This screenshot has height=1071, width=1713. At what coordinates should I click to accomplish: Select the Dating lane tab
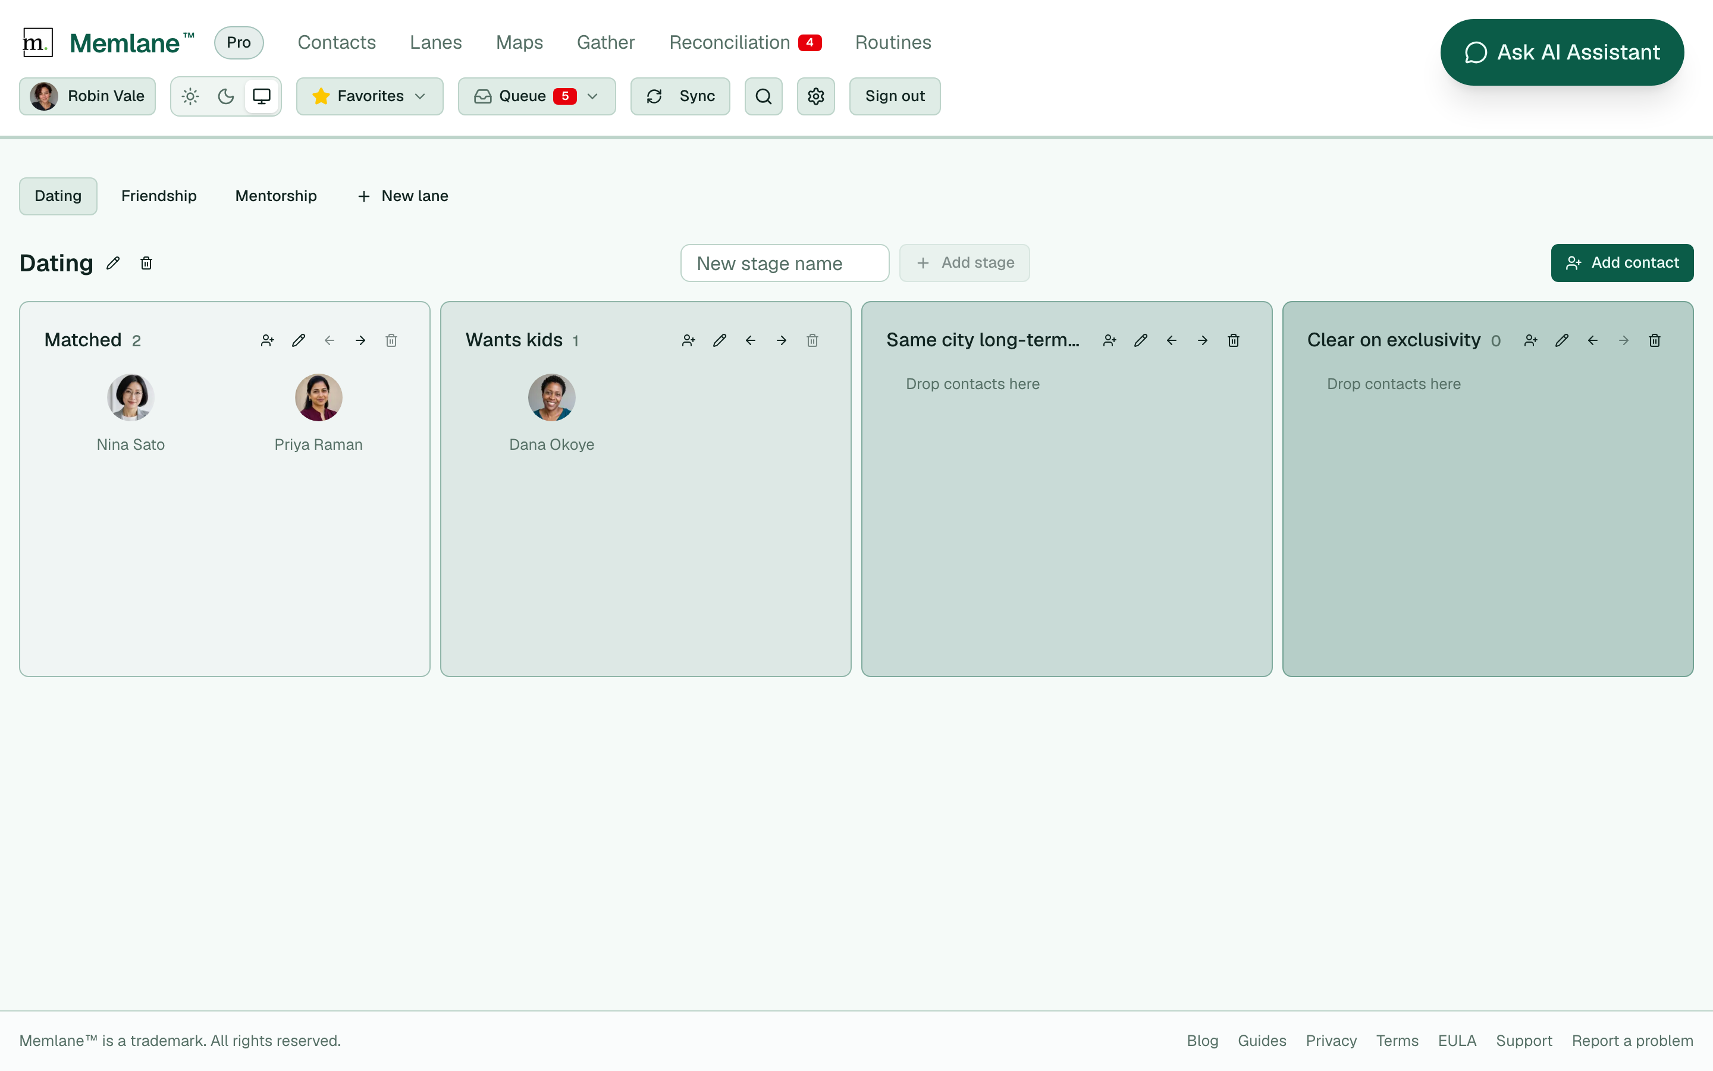(x=58, y=196)
